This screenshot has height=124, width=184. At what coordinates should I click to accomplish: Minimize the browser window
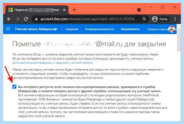(150, 7)
